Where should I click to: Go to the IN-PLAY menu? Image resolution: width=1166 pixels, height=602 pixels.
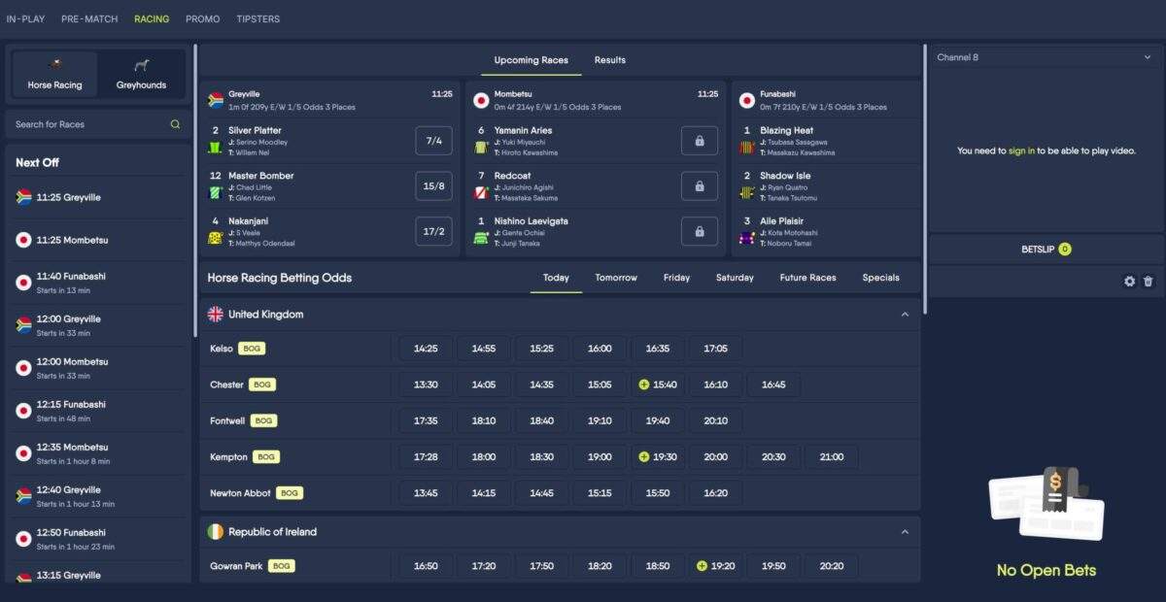pyautogui.click(x=25, y=18)
